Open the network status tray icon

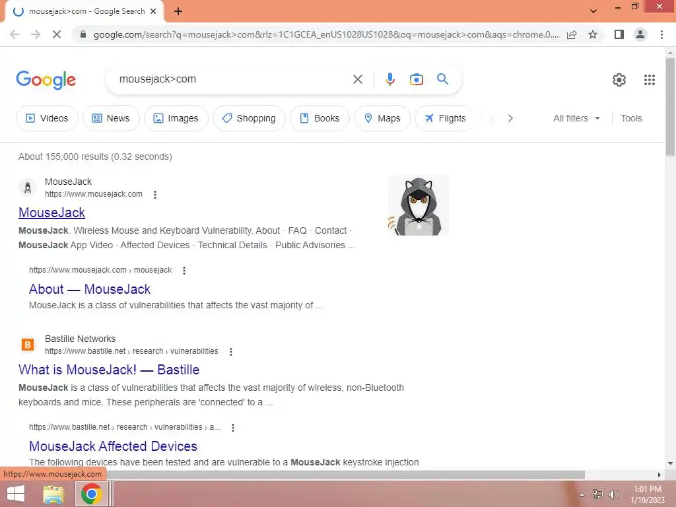(597, 494)
